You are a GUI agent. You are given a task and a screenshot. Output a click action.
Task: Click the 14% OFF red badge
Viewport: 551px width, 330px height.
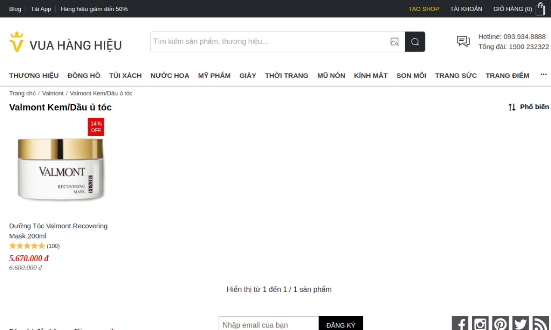[96, 127]
